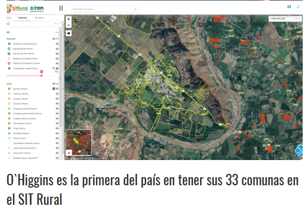The image size is (307, 211).
Task: Show Plantas de embalaje Peumo layer
Action: point(57,59)
